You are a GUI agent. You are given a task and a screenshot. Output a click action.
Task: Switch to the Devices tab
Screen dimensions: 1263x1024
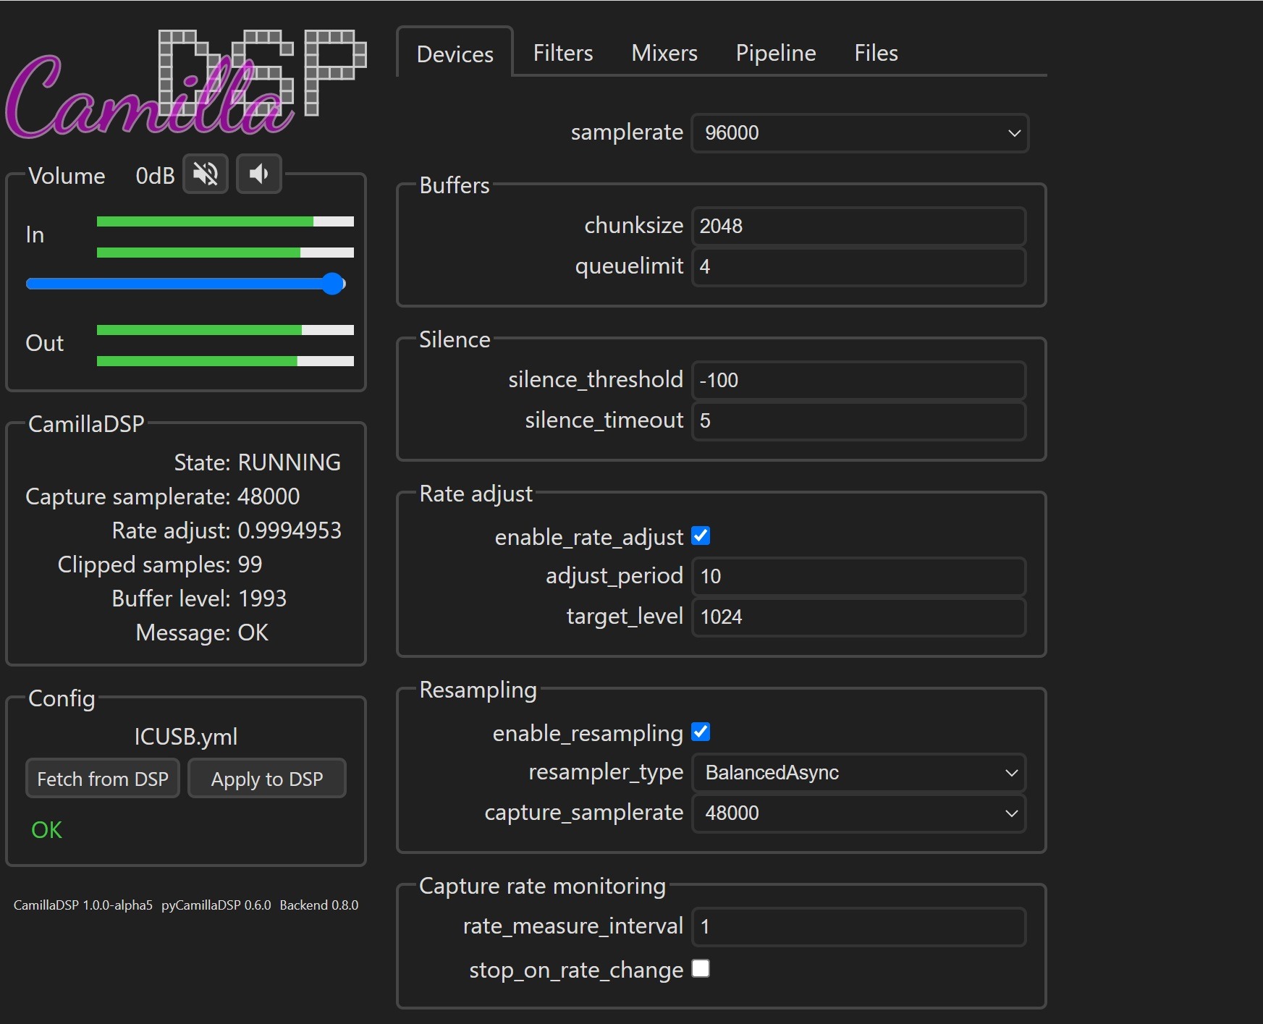tap(455, 54)
